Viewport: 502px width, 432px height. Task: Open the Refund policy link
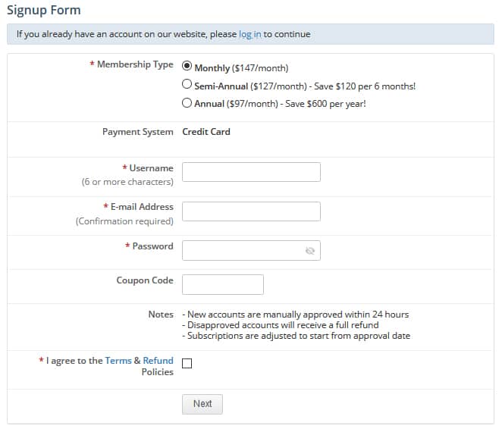coord(158,361)
